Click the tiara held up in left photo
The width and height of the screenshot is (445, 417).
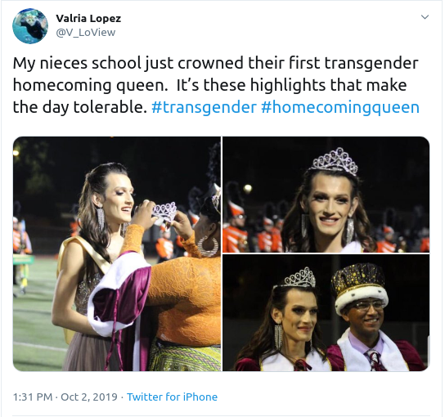[x=164, y=213]
